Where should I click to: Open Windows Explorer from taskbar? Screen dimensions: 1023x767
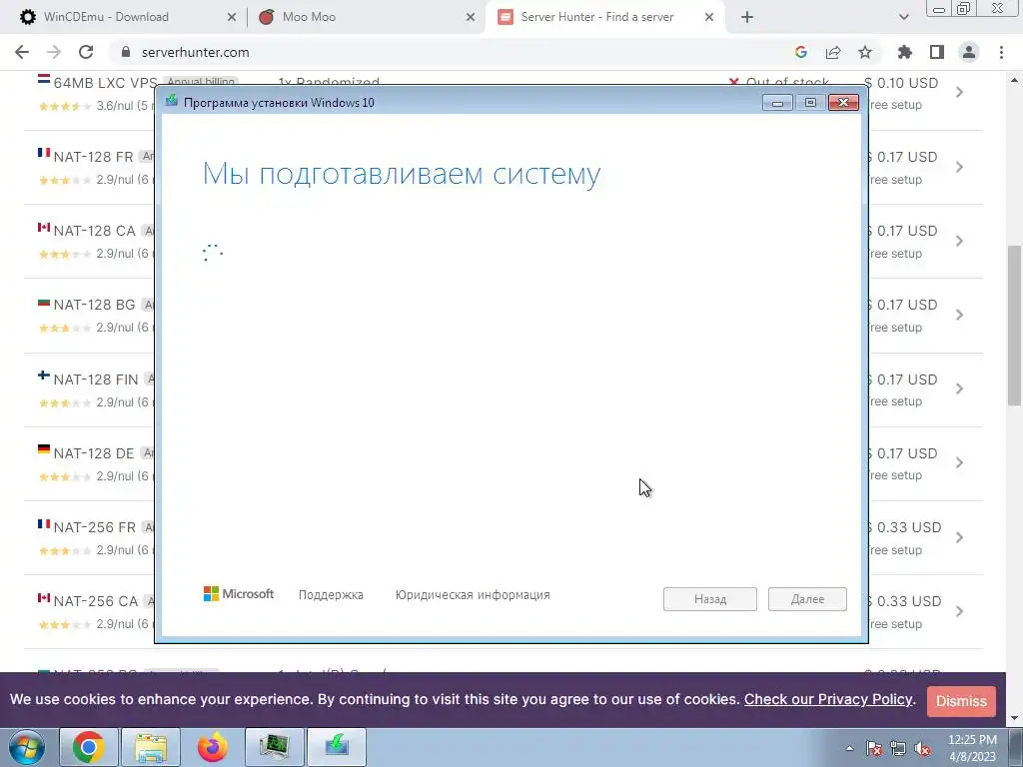pyautogui.click(x=151, y=747)
